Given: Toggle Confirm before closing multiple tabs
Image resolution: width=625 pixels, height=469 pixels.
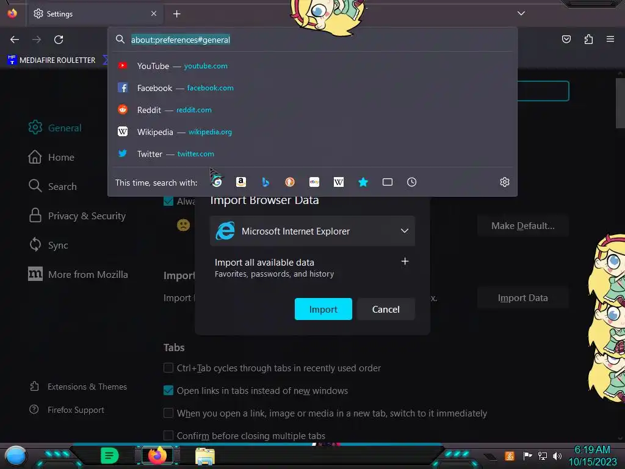Looking at the screenshot, I should (168, 435).
